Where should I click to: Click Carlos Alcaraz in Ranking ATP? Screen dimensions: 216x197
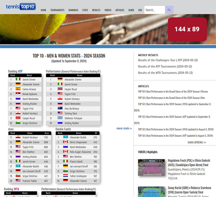pos(29,89)
